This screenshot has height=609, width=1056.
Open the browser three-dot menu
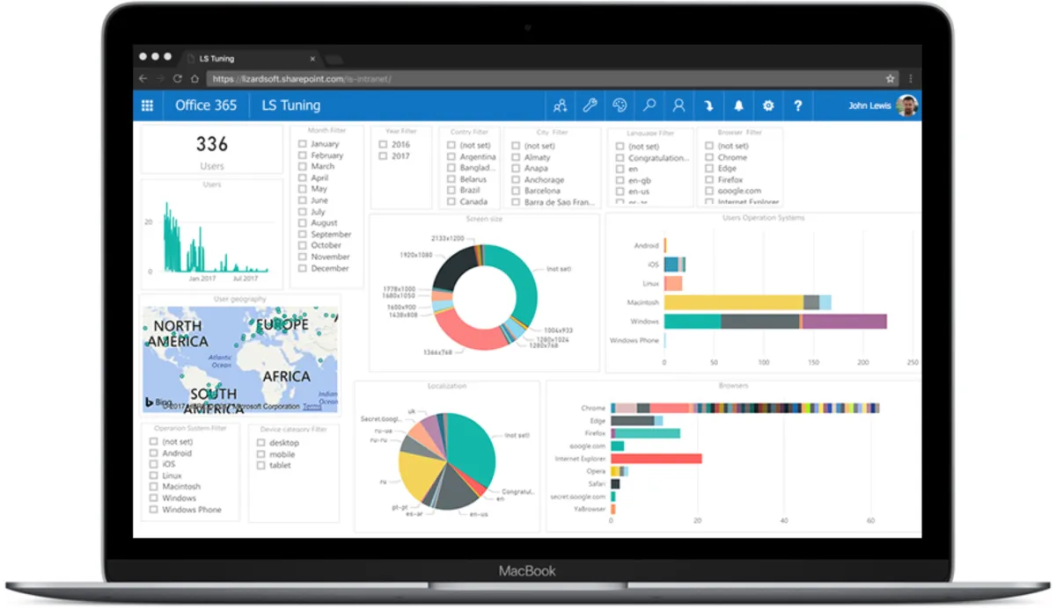911,78
